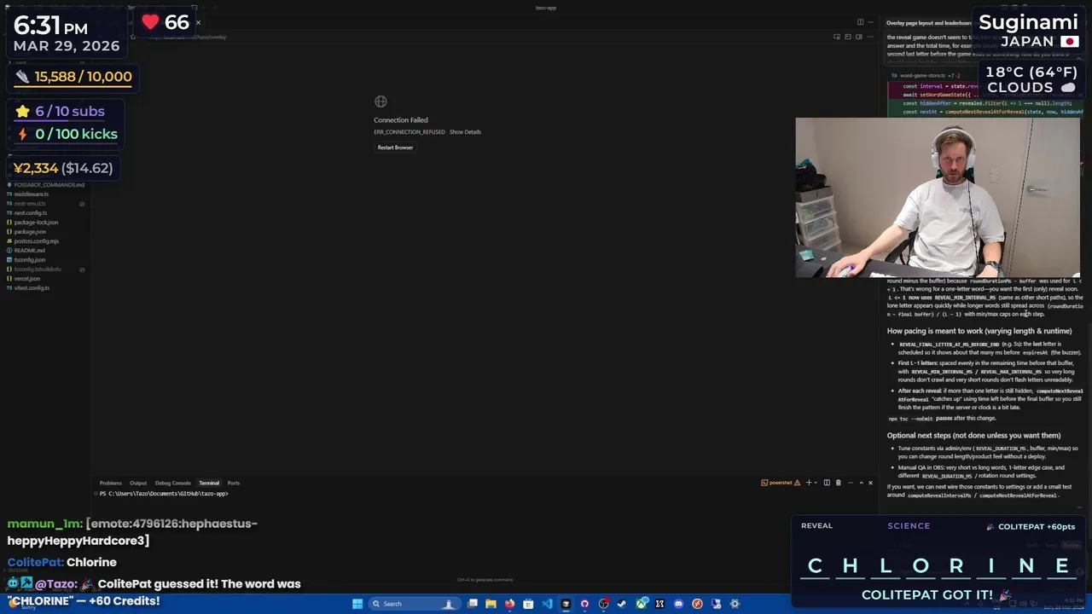Kill terminal with trash icon
This screenshot has height=614, width=1092.
(839, 483)
